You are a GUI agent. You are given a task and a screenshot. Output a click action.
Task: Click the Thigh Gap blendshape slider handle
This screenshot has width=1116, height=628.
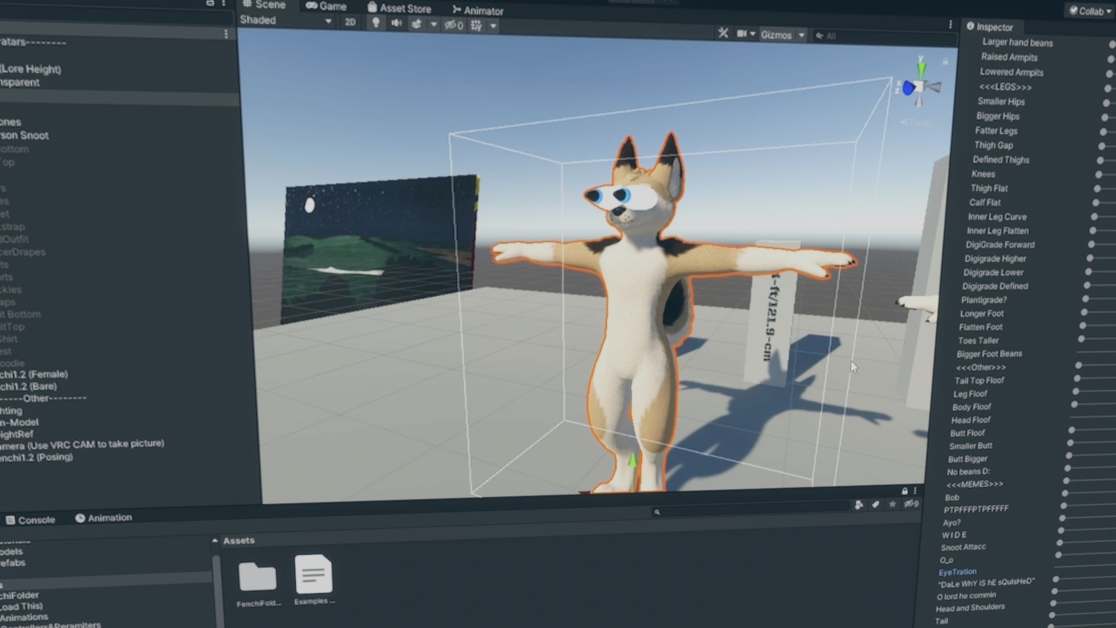1102,146
